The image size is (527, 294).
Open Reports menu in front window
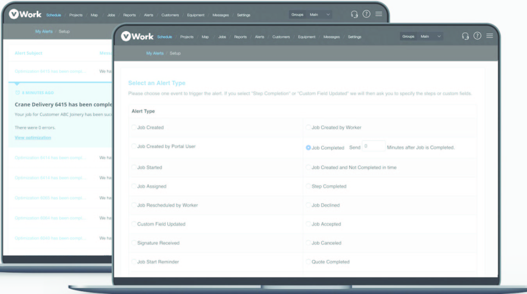pos(240,37)
